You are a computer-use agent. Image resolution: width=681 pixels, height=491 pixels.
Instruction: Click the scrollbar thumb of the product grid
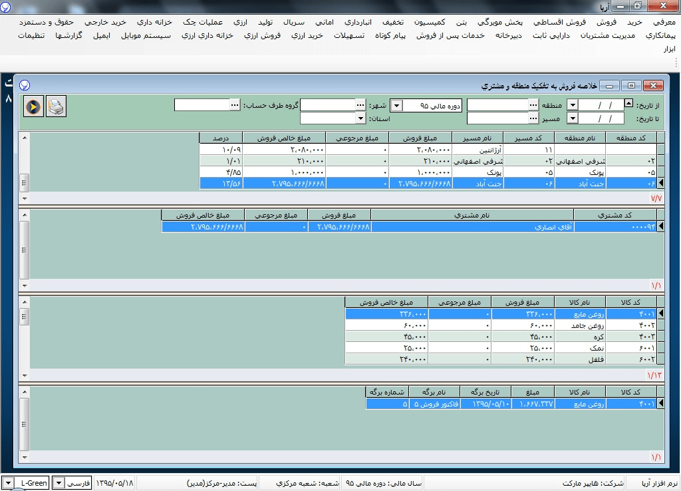point(25,316)
